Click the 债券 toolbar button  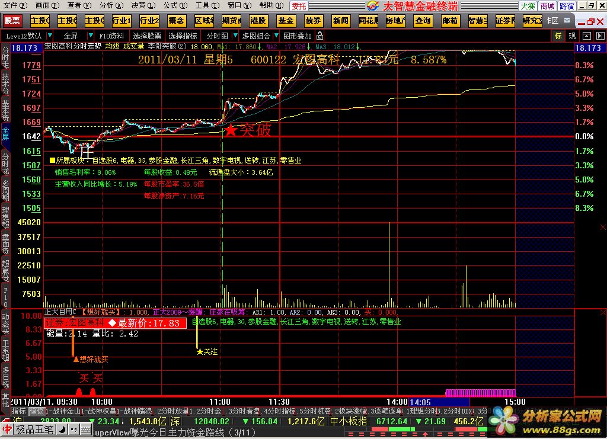pos(313,21)
